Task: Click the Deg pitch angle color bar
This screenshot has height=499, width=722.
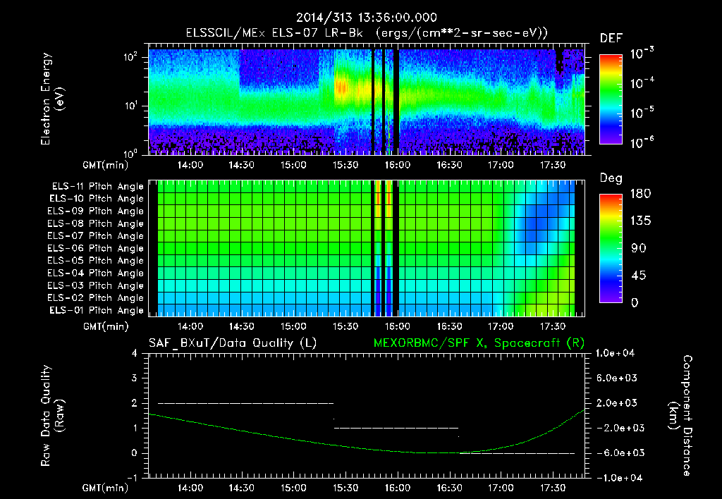Action: pyautogui.click(x=611, y=249)
